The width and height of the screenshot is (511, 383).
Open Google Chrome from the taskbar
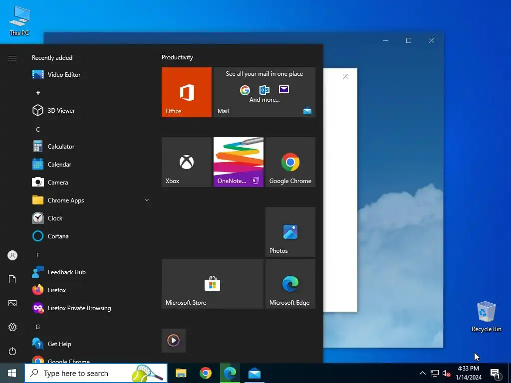(x=205, y=373)
